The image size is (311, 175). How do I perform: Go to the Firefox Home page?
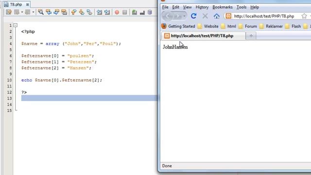pos(217,16)
